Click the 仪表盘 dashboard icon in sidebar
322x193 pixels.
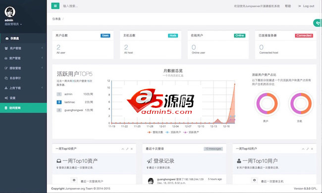[7, 39]
